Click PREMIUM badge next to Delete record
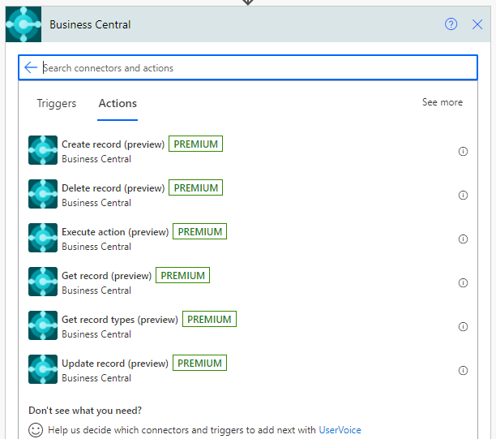The height and width of the screenshot is (439, 496). coord(195,187)
